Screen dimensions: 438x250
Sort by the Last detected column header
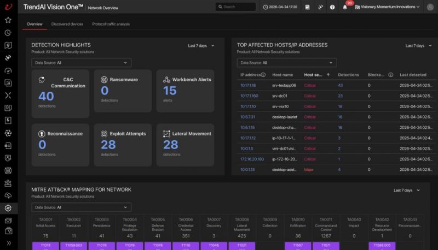pos(413,75)
